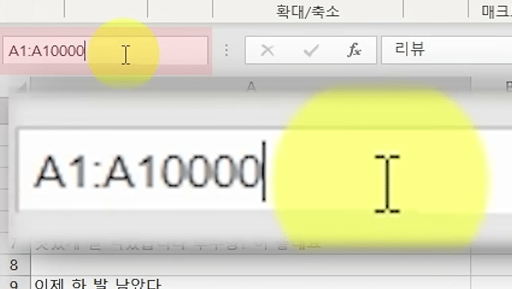The height and width of the screenshot is (289, 512).
Task: Click the Enter checkmark icon in formula bar
Action: 311,50
